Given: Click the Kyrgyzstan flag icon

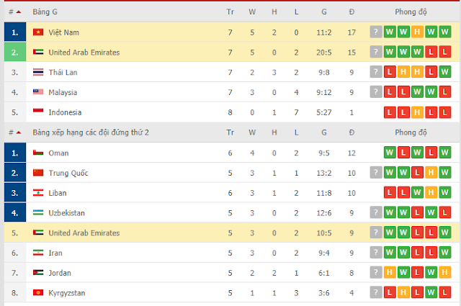Looking at the screenshot, I should [x=38, y=293].
